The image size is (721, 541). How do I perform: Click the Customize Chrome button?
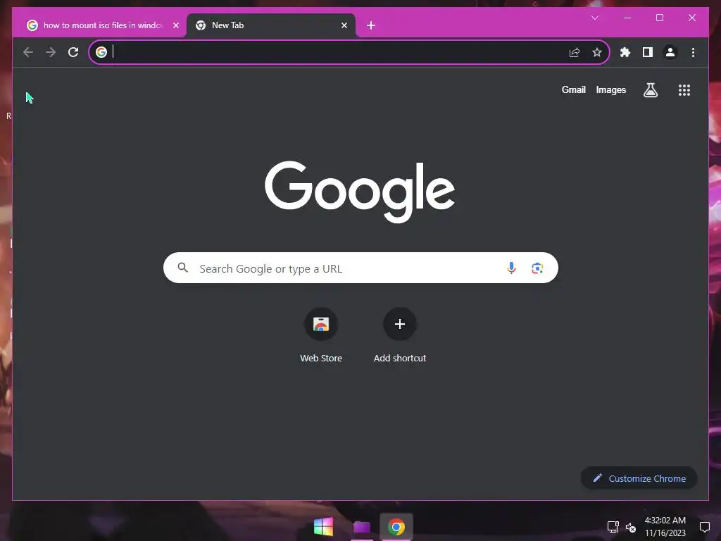tap(639, 478)
